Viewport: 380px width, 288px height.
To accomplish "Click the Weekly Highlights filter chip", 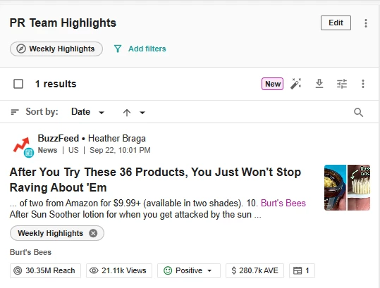I will 56,49.
